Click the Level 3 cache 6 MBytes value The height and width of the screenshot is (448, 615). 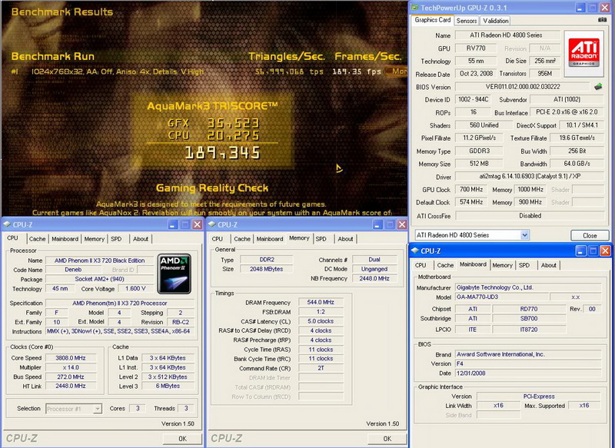[x=168, y=386]
